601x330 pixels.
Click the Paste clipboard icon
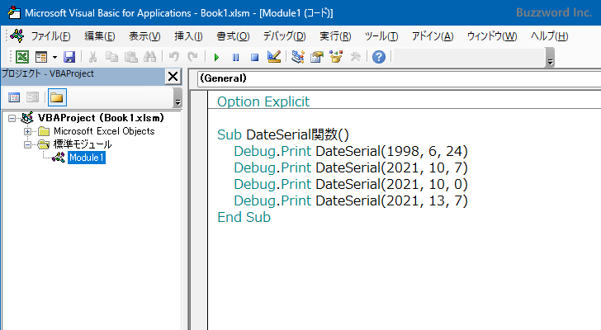130,57
